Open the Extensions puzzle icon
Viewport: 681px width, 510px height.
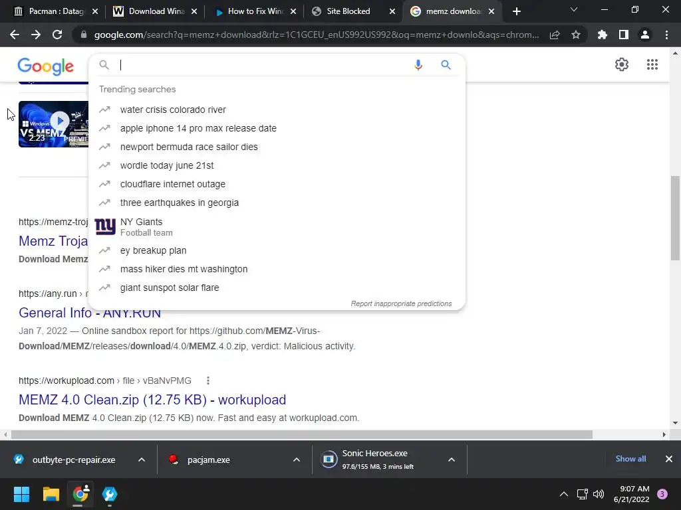(x=603, y=35)
